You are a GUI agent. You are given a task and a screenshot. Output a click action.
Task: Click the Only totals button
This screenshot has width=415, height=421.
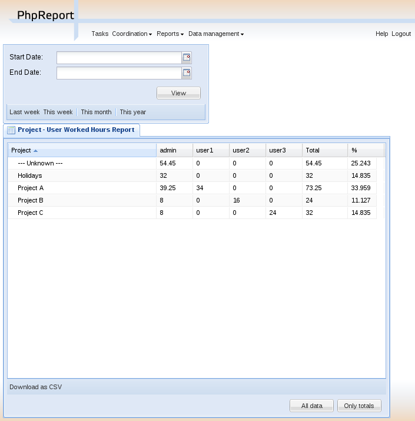pos(359,406)
